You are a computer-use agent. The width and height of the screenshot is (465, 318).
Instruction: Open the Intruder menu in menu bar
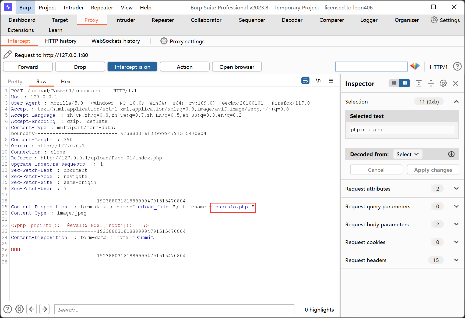click(74, 8)
